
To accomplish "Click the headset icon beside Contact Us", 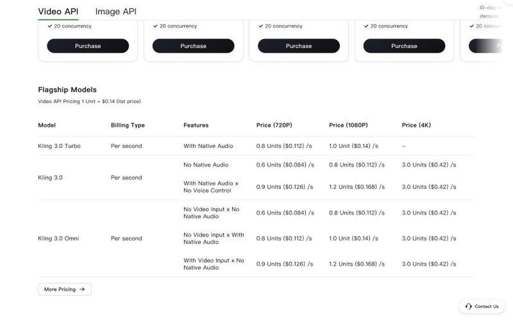I will point(469,306).
